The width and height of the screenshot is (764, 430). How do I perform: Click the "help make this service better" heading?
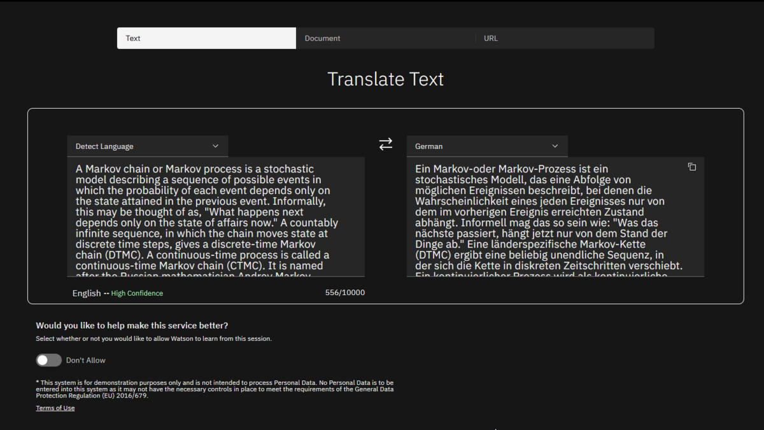coord(132,326)
